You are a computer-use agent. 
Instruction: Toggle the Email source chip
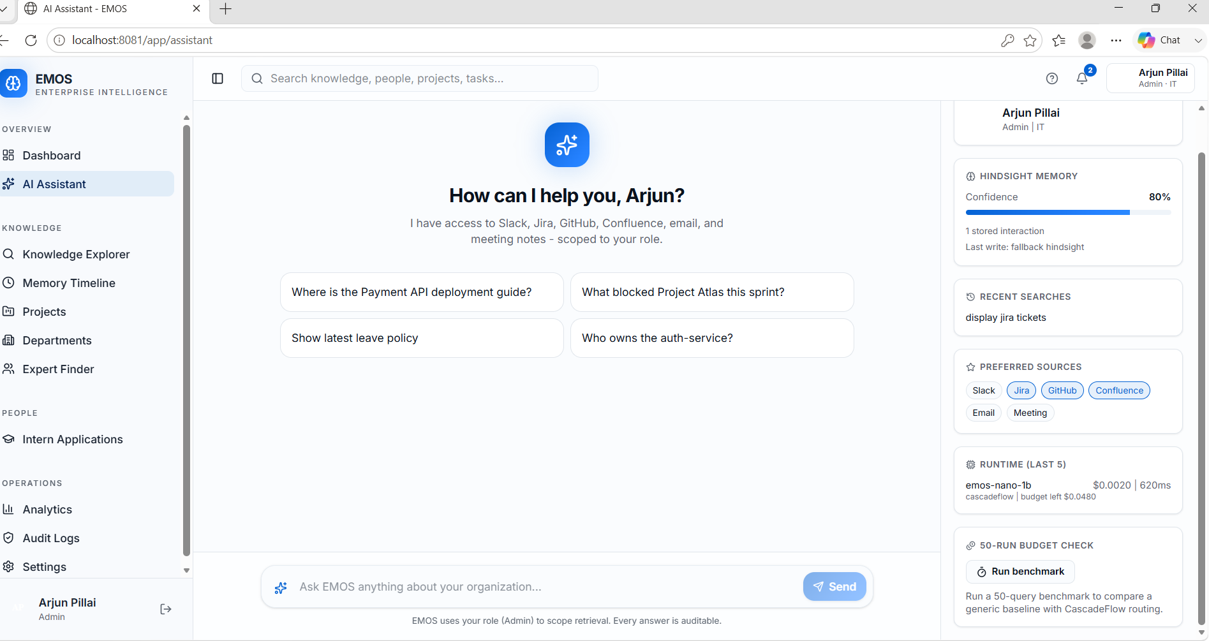[x=983, y=413]
